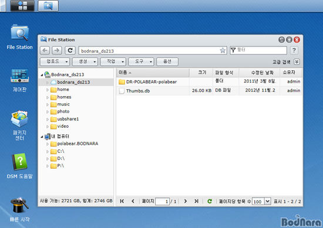Click the 2011년 3월 8일 date cell
The height and width of the screenshot is (228, 323).
tap(260, 81)
